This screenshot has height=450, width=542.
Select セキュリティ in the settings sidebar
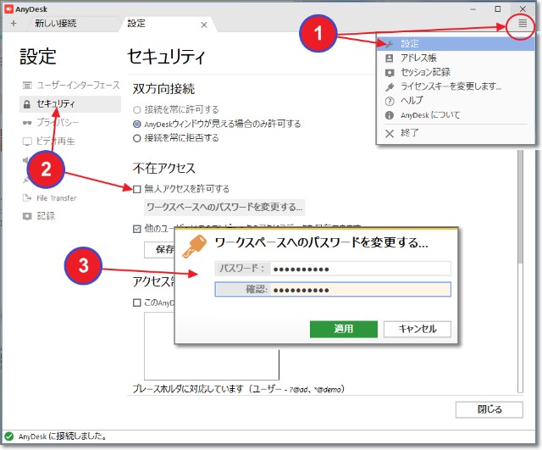click(56, 104)
